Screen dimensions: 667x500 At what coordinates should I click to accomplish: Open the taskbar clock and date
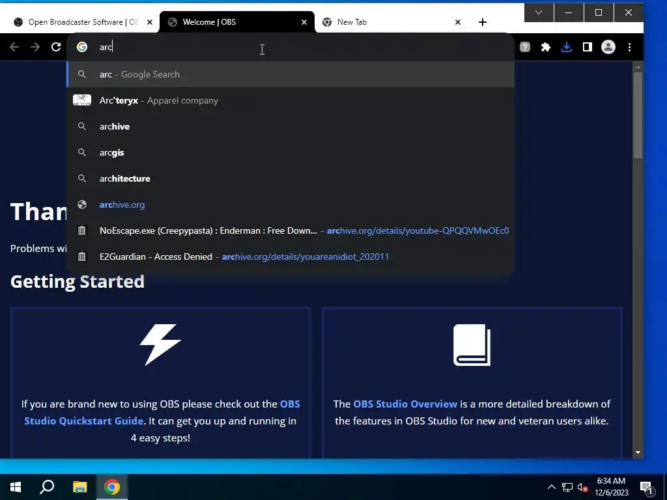pos(611,487)
